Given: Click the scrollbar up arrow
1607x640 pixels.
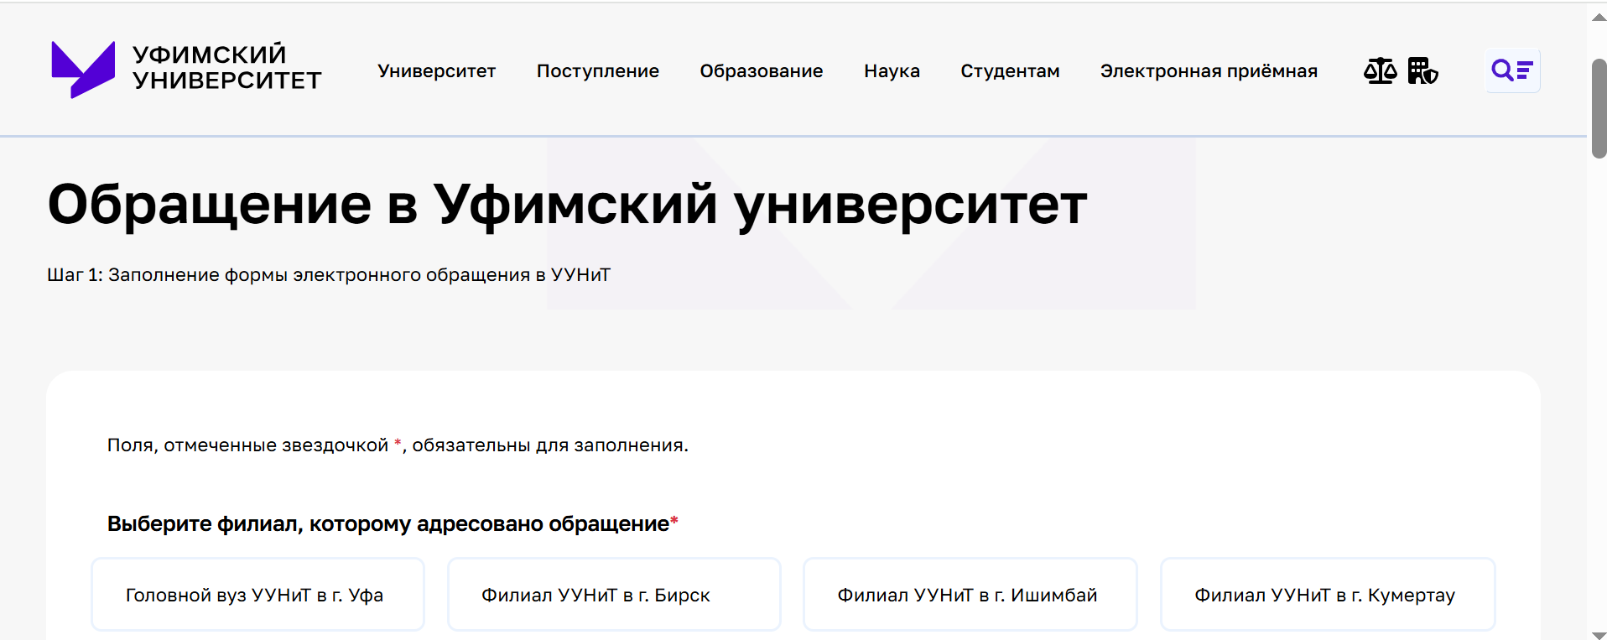Looking at the screenshot, I should pos(1599,18).
